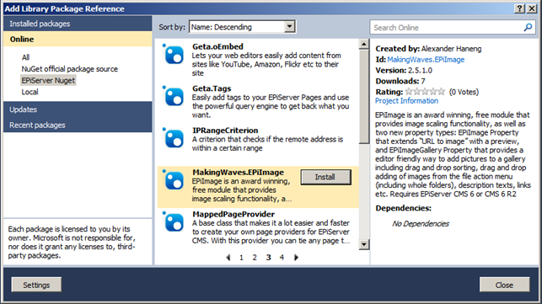This screenshot has width=542, height=304.
Task: Go to results page 1
Action: (x=241, y=258)
